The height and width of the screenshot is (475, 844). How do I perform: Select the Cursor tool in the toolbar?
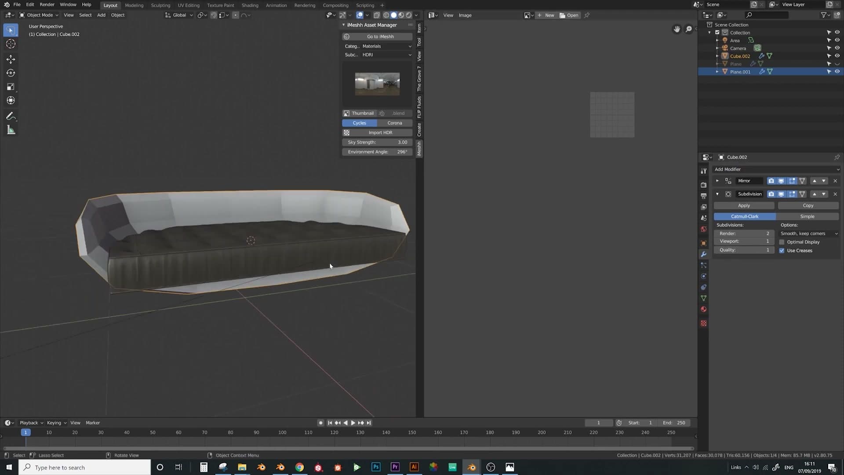point(11,44)
